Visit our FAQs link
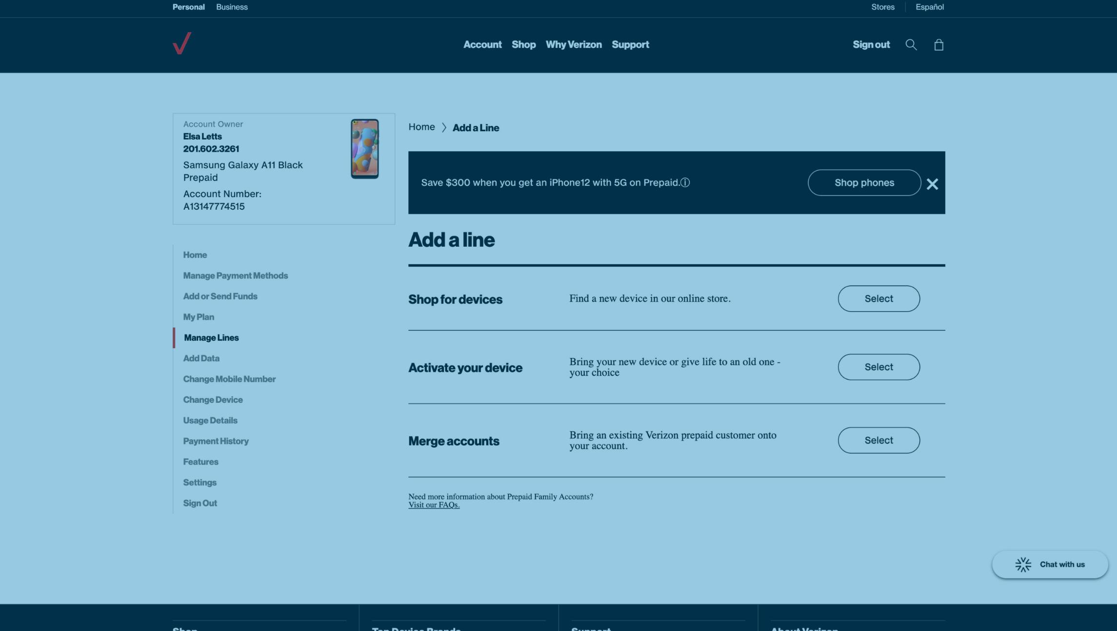Viewport: 1117px width, 631px height. pos(434,505)
